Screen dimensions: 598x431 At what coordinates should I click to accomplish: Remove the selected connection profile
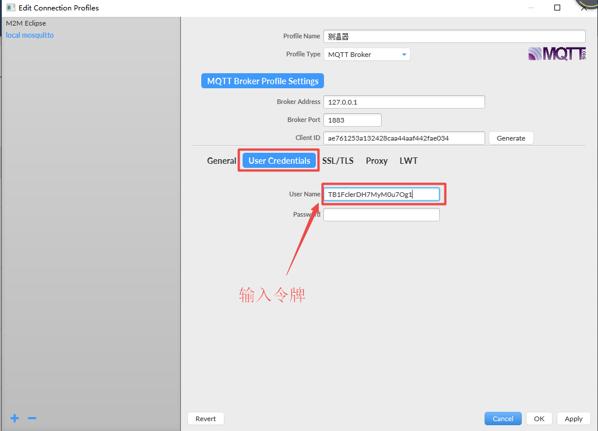click(31, 418)
